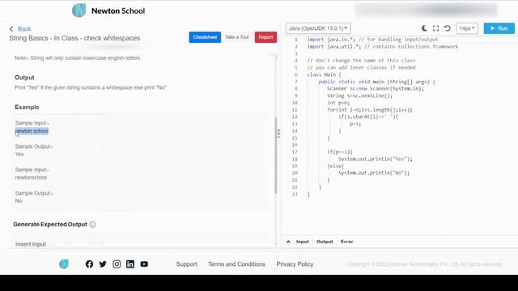Screen dimensions: 518x291
Task: Click 'newtonschool' sample input text
Action: [31, 178]
